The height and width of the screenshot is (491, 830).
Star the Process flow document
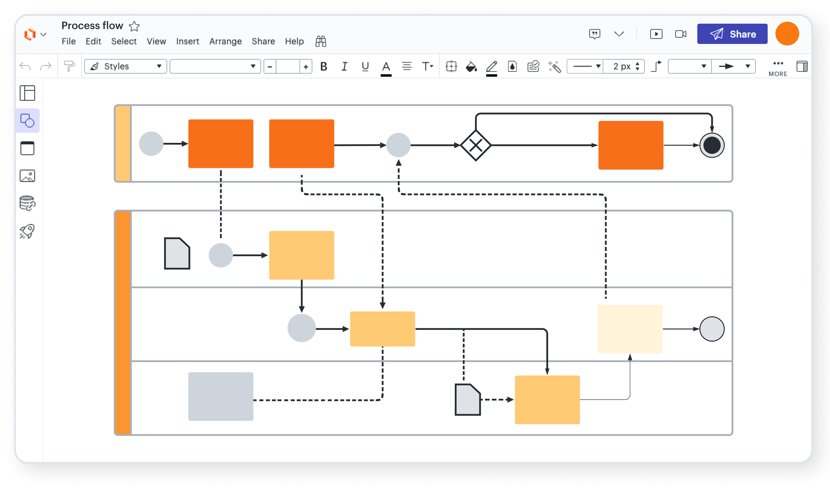[x=134, y=26]
